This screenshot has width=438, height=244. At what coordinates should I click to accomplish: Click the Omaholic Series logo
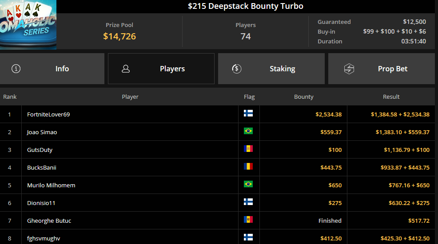tap(28, 24)
